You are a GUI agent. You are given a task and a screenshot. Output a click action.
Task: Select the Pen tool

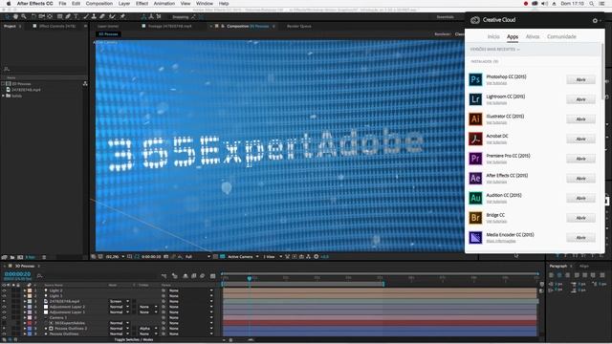click(68, 17)
